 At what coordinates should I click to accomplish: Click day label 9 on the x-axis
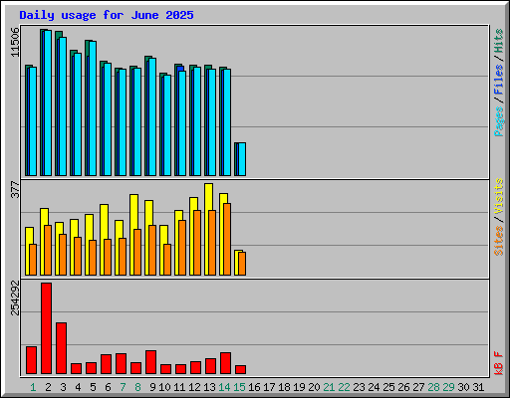[152, 387]
